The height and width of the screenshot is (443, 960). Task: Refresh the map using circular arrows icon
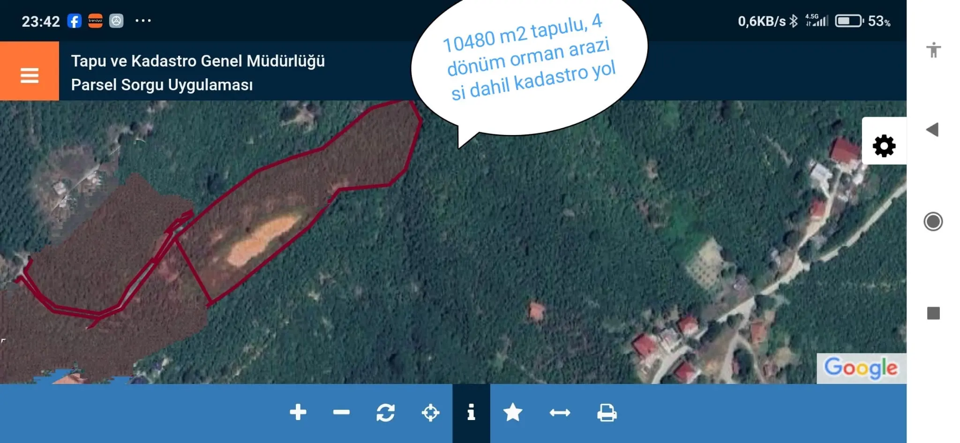(x=385, y=413)
